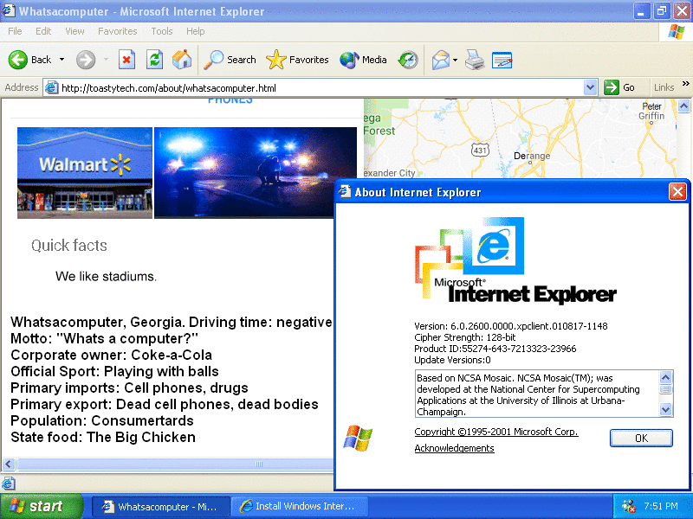Open the View menu
Image resolution: width=693 pixels, height=519 pixels.
(x=74, y=31)
